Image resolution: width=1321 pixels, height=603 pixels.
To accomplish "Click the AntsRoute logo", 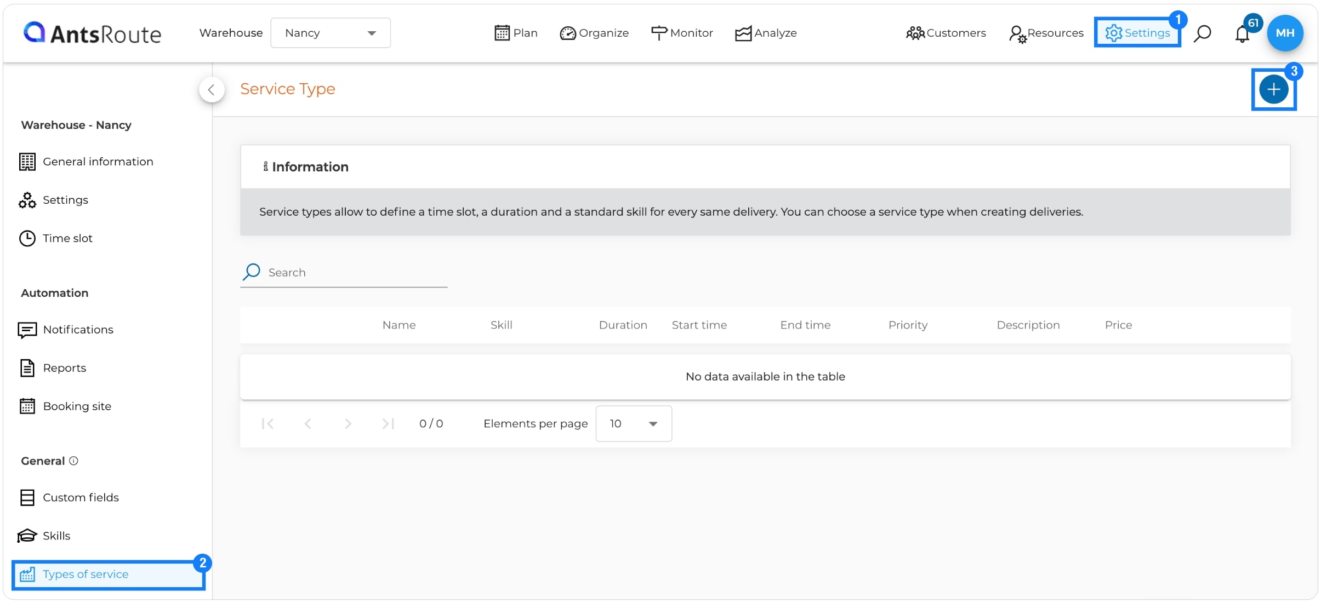I will 92,33.
